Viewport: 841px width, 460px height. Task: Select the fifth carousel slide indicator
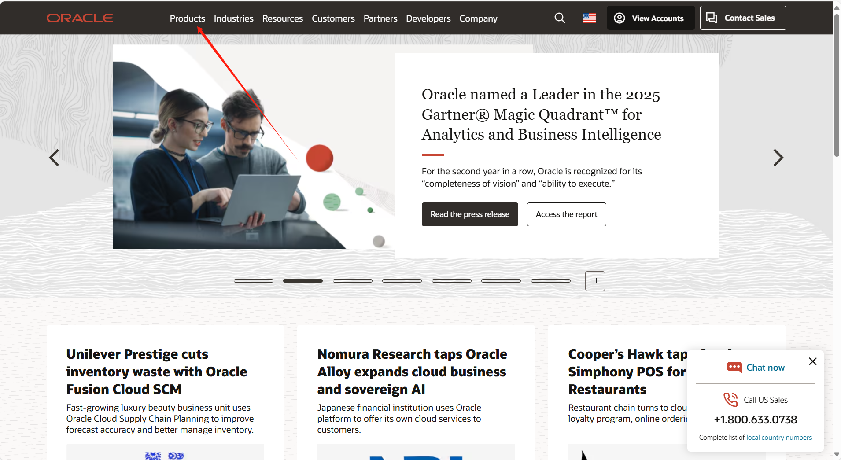(x=452, y=281)
